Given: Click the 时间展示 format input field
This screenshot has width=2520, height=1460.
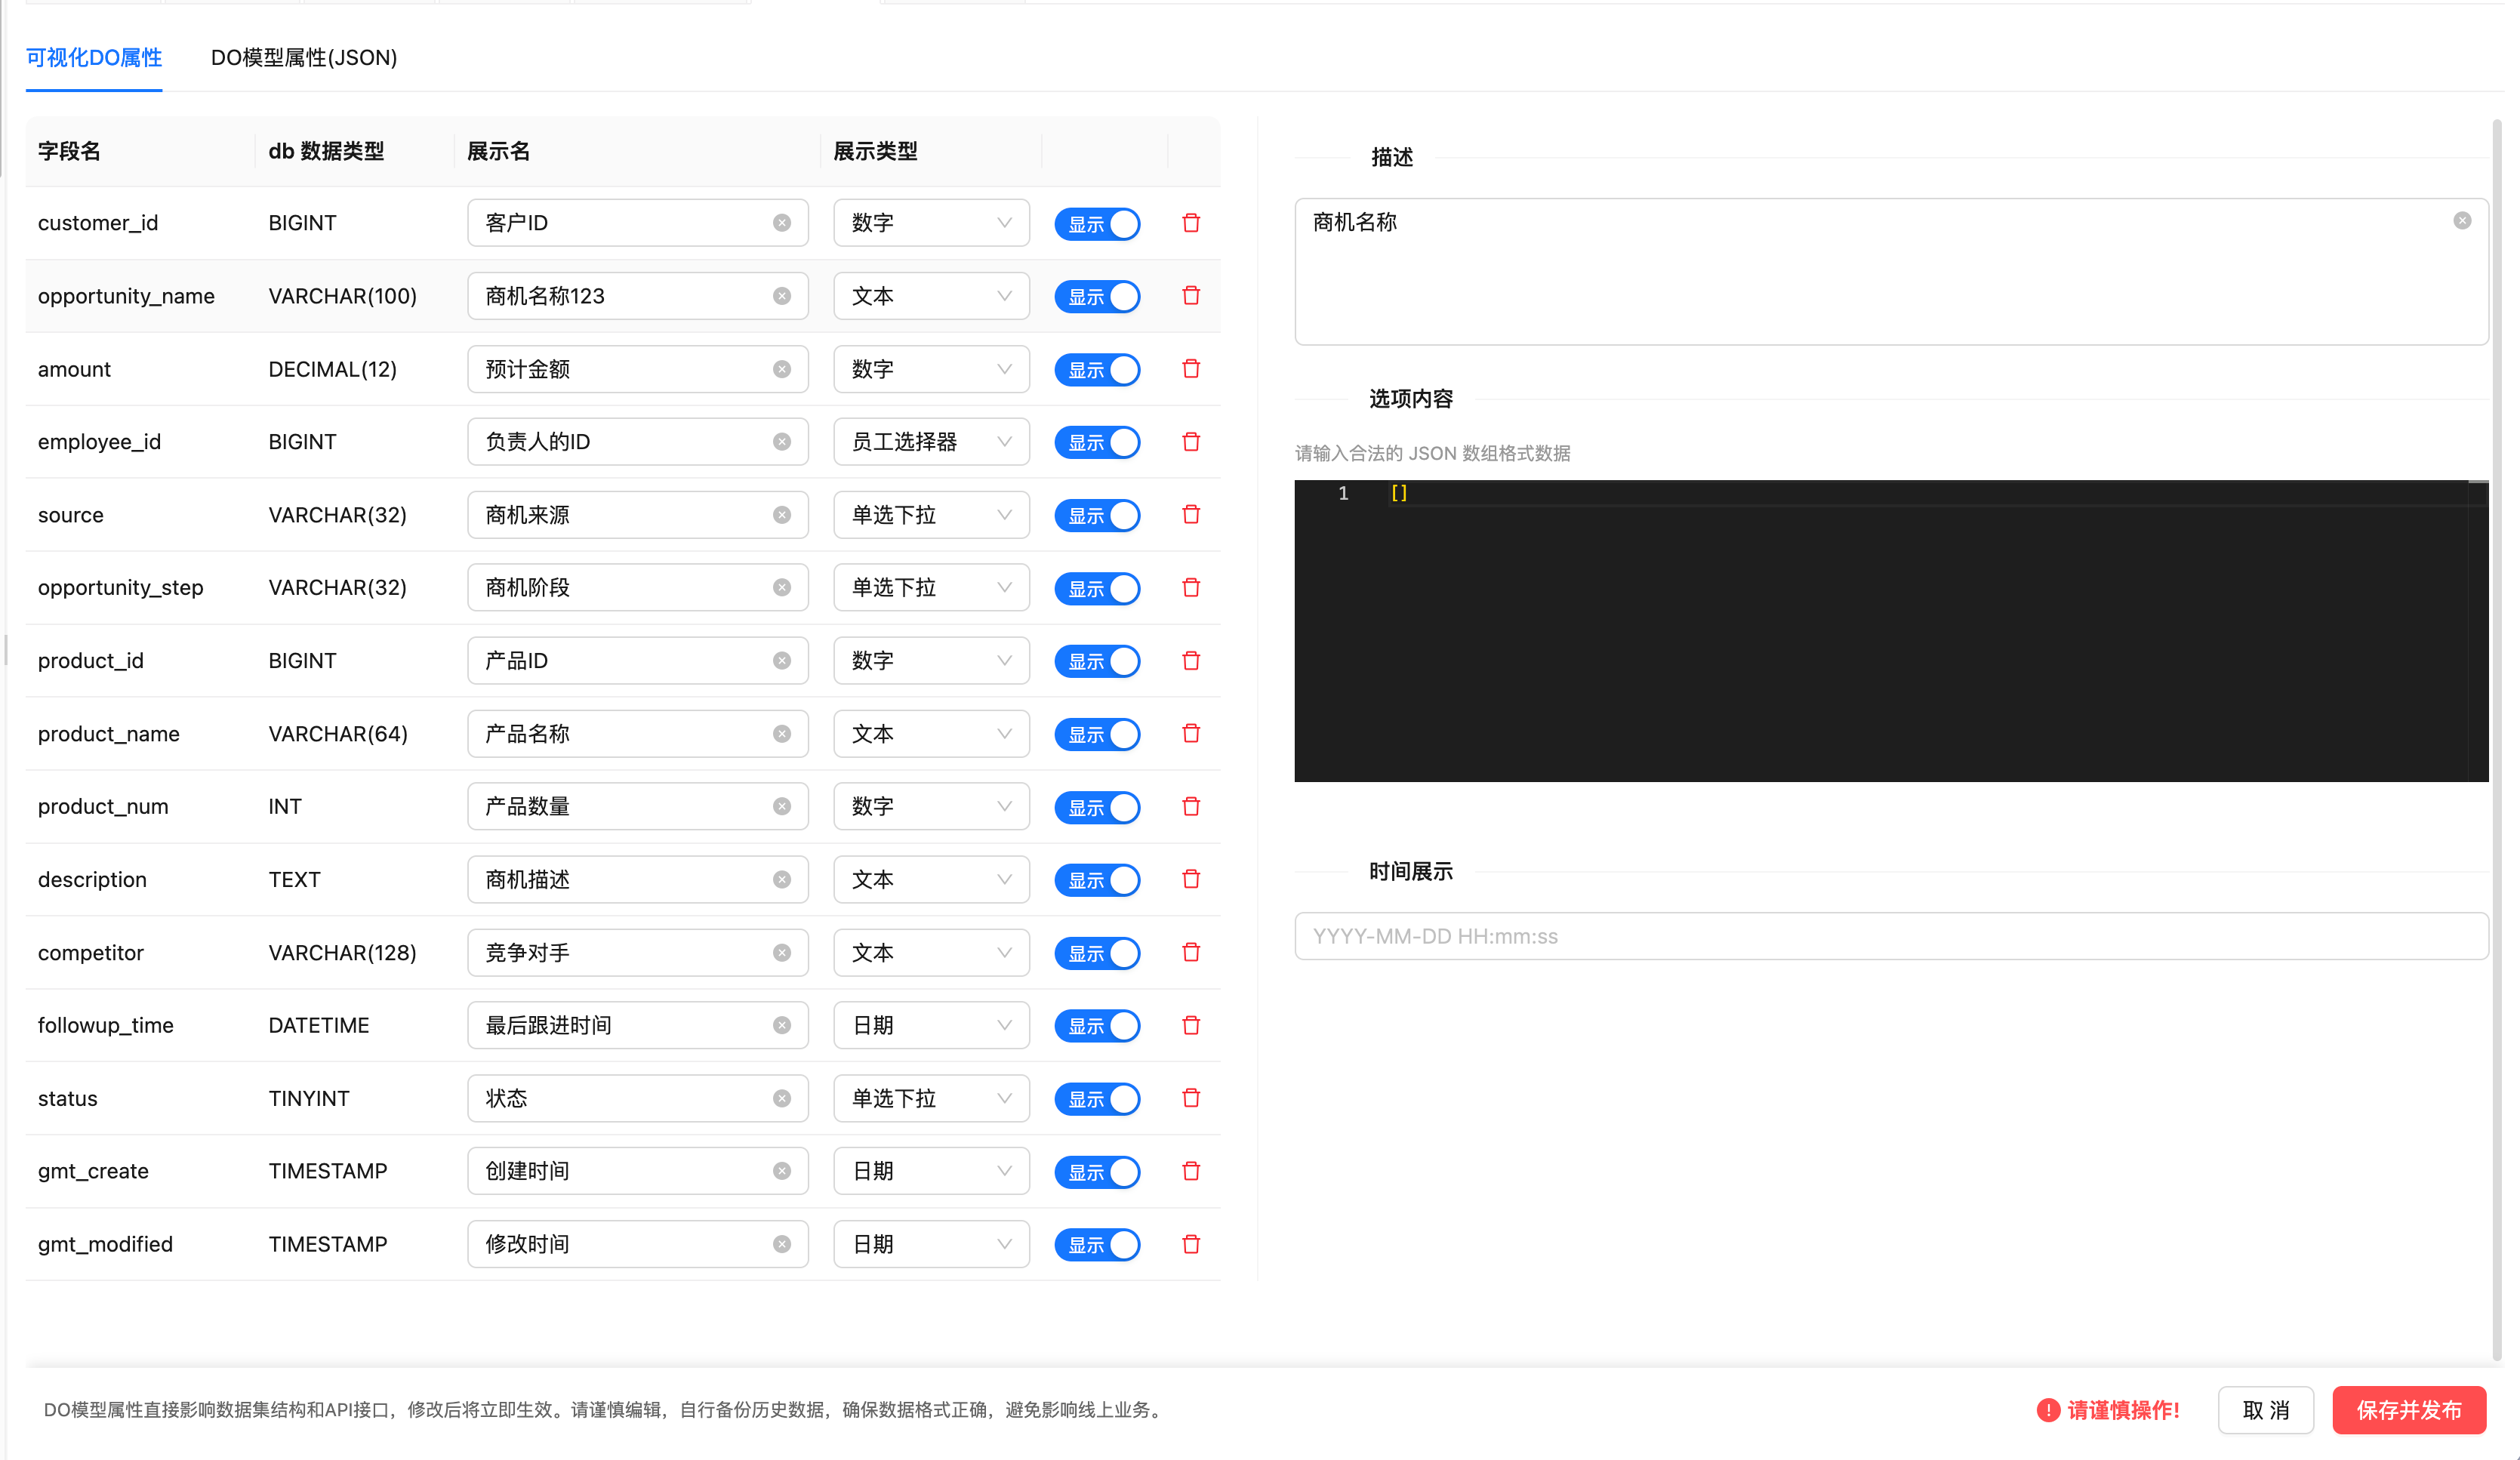Looking at the screenshot, I should tap(1891, 936).
